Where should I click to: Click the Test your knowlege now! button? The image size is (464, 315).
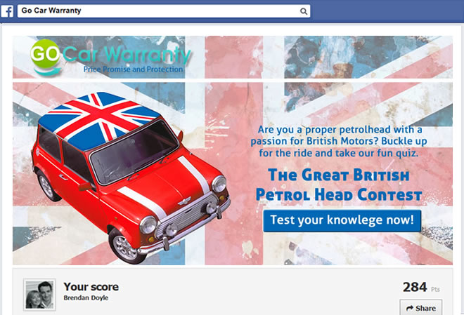[342, 220]
